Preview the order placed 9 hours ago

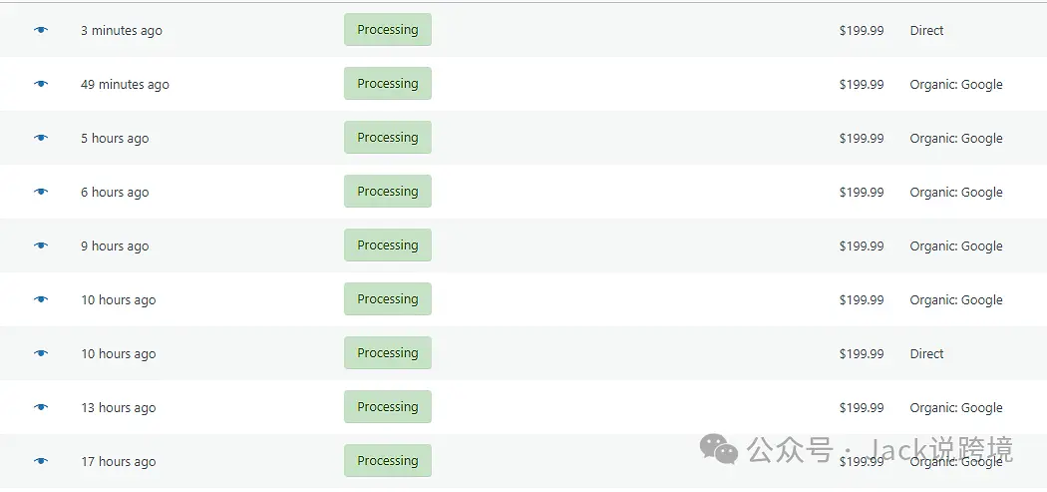[x=41, y=246]
